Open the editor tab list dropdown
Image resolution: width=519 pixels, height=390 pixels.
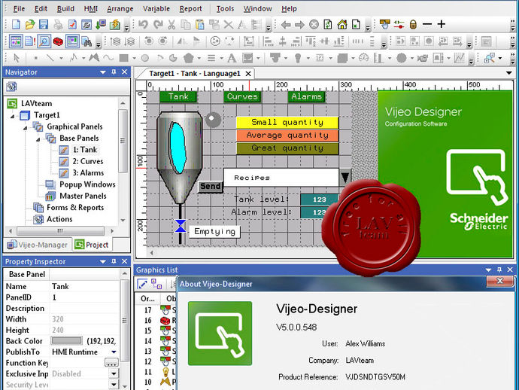coord(509,73)
